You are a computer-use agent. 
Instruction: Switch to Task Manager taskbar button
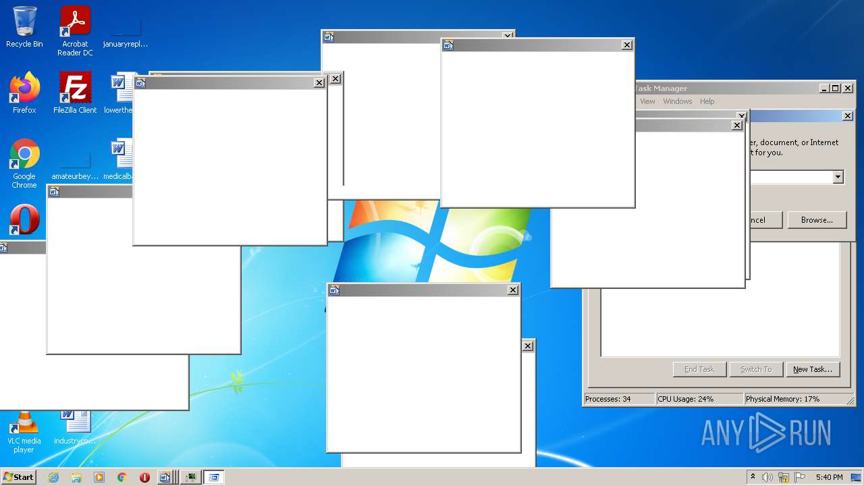point(192,477)
